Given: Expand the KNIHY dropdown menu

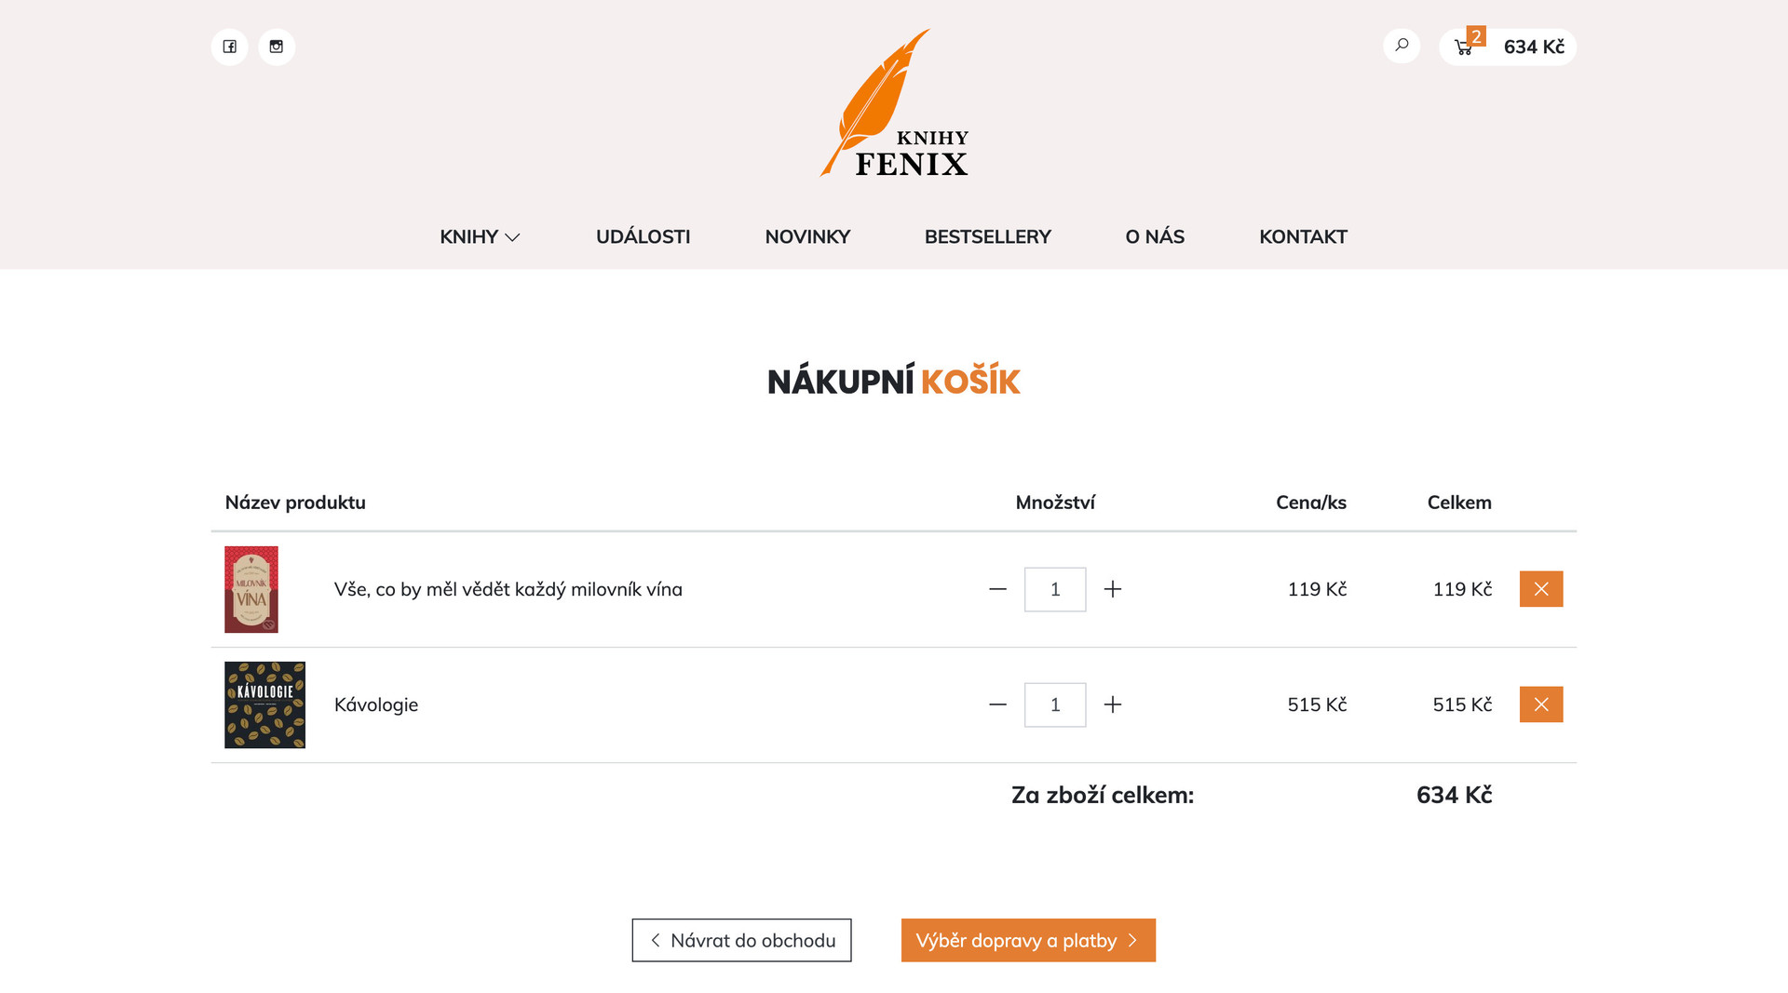Looking at the screenshot, I should (x=480, y=236).
